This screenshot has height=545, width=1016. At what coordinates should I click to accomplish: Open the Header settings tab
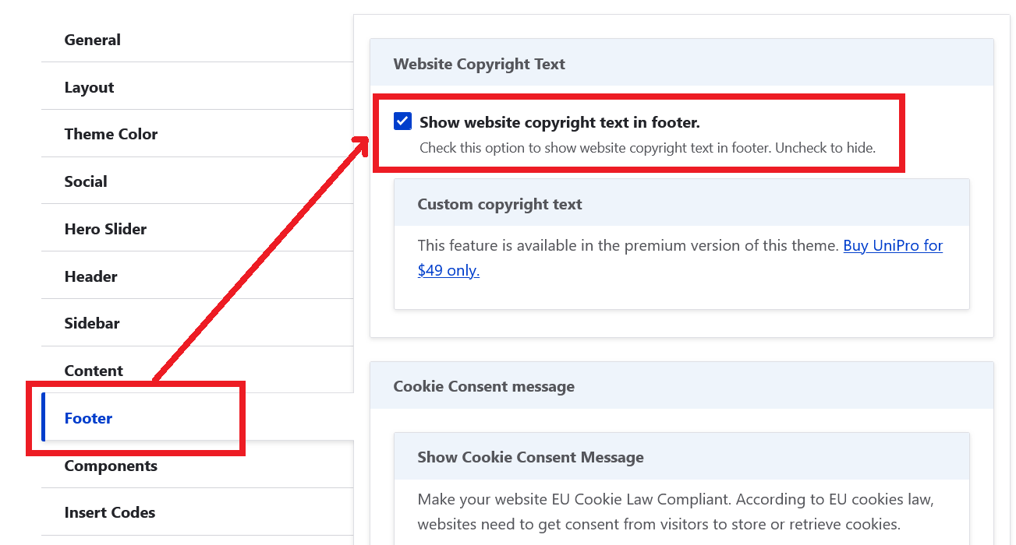click(x=91, y=276)
